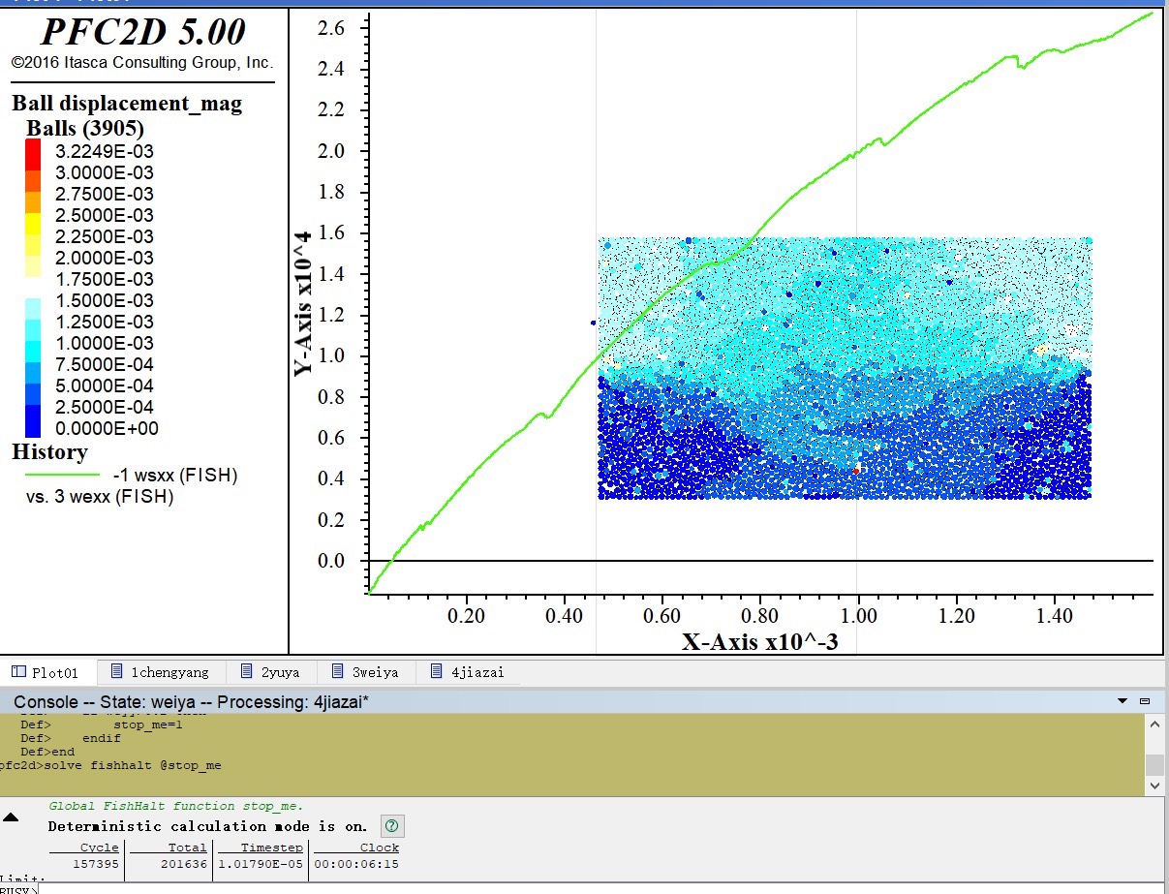The image size is (1169, 894).
Task: Click the 4jiazai tab's document icon
Action: pyautogui.click(x=436, y=671)
